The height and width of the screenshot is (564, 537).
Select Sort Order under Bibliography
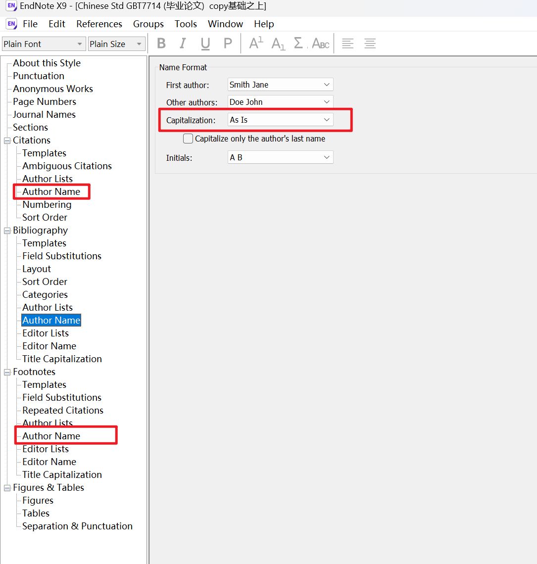coord(45,282)
